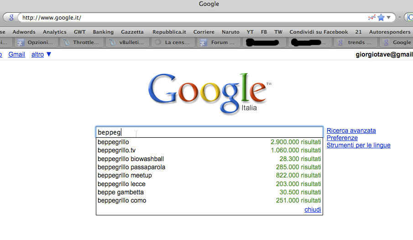Image resolution: width=413 pixels, height=240 pixels.
Task: Expand the altro menu
Action: [41, 55]
